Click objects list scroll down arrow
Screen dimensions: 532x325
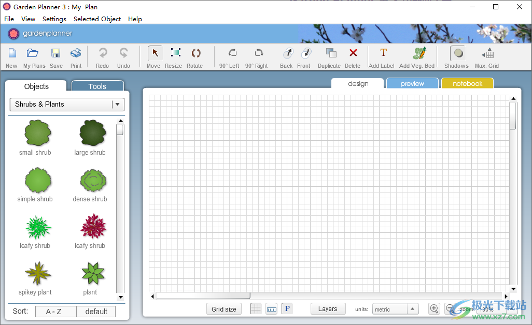coord(120,297)
